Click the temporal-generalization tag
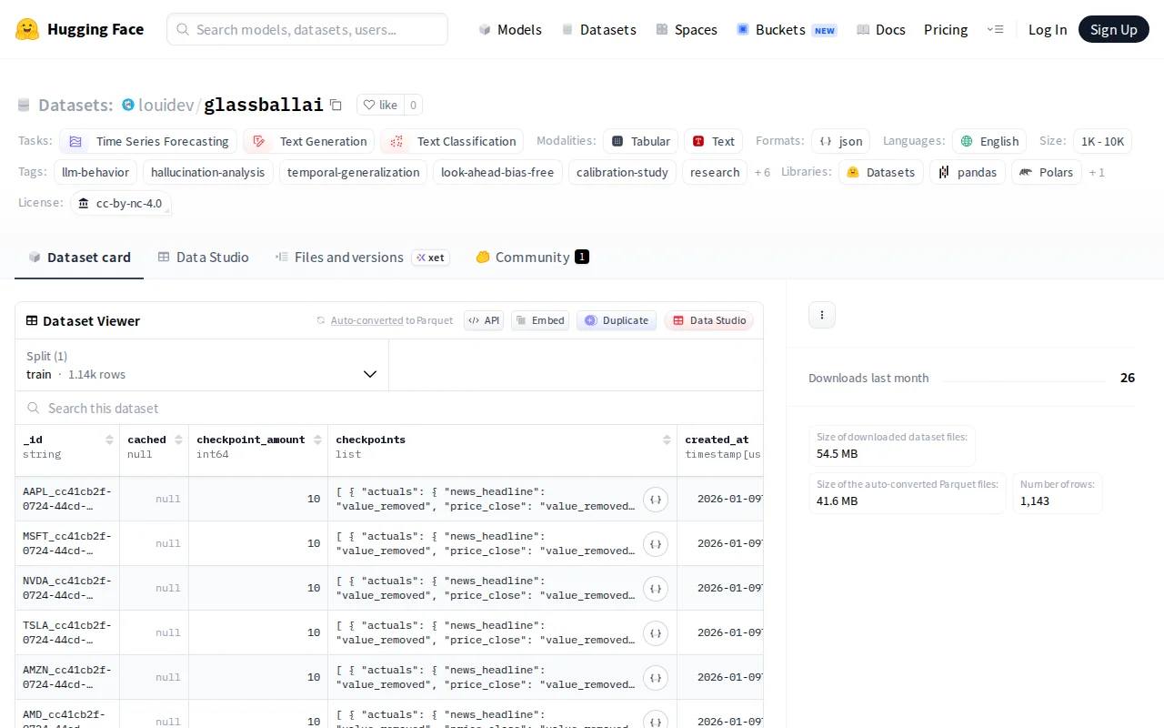The image size is (1164, 728). pos(354,172)
